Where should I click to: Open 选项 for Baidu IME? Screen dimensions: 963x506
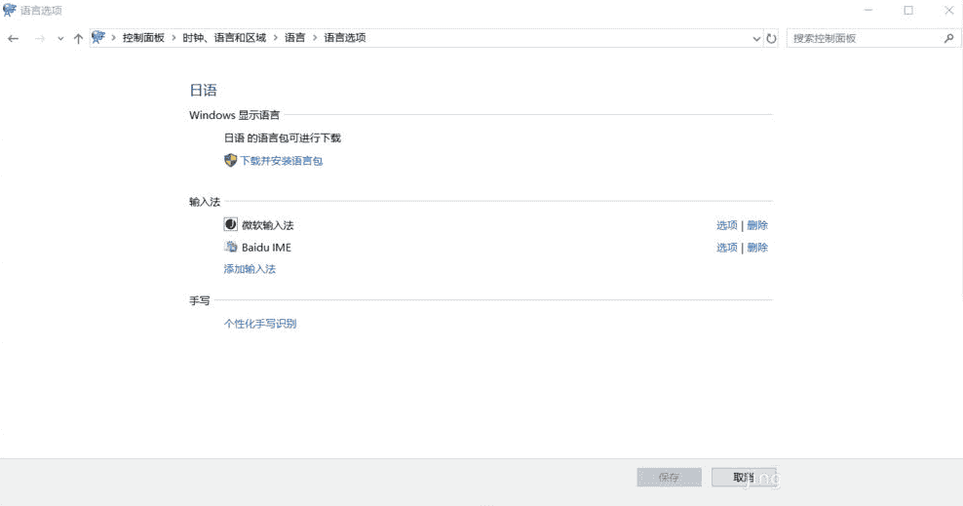(x=726, y=248)
